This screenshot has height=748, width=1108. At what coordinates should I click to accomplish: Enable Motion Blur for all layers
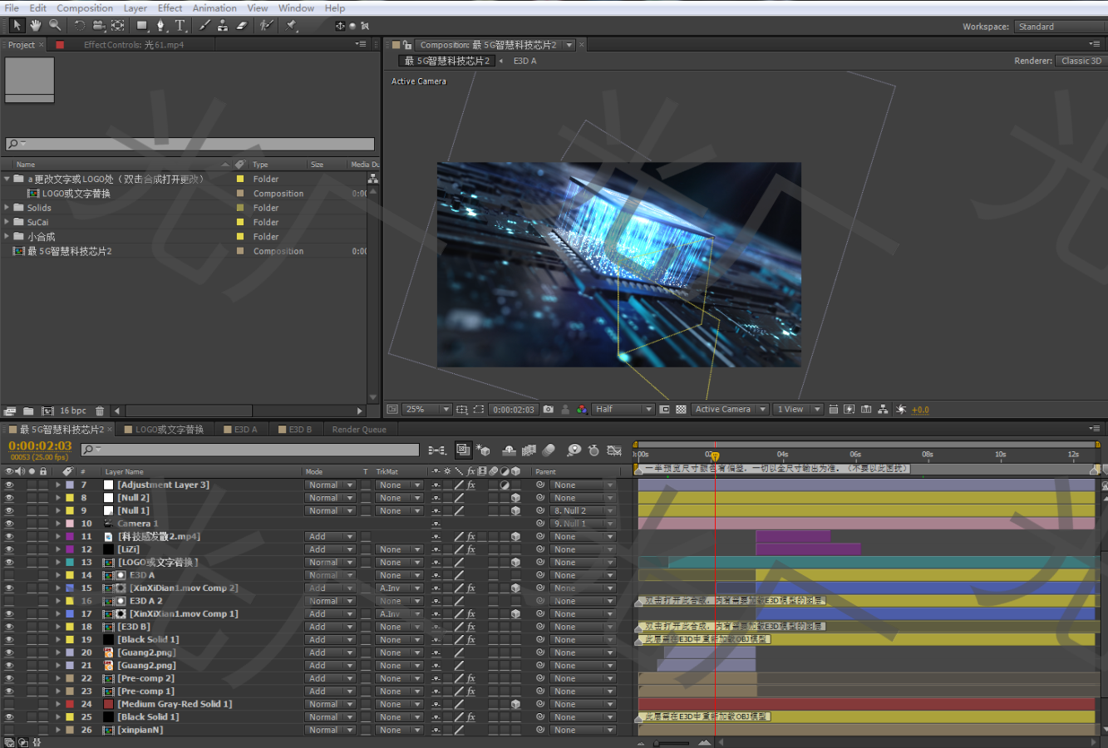coord(548,450)
